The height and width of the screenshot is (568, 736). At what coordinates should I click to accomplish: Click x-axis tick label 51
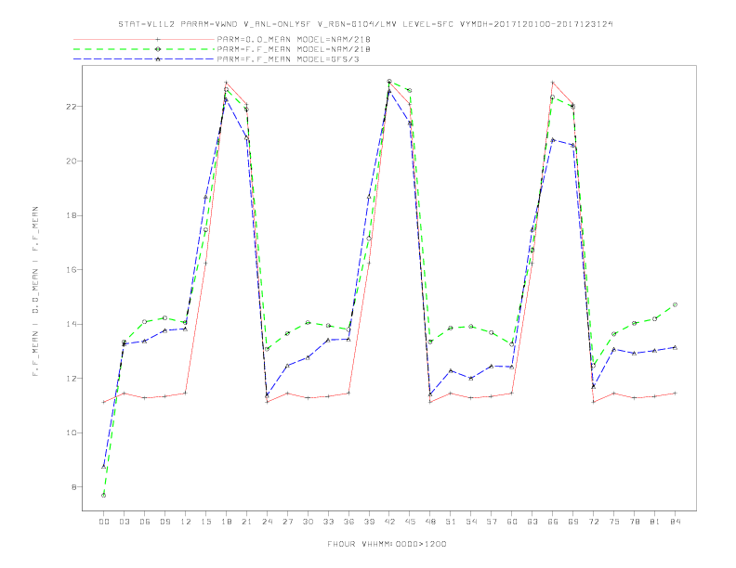click(451, 522)
